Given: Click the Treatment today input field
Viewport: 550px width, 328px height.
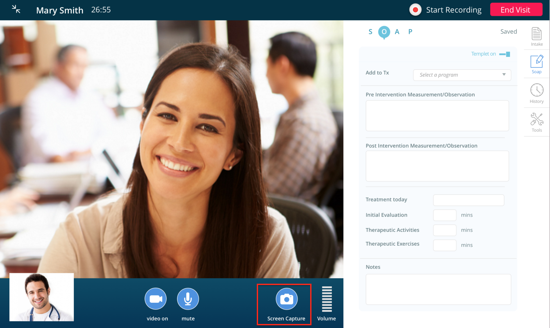Looking at the screenshot, I should pyautogui.click(x=468, y=200).
